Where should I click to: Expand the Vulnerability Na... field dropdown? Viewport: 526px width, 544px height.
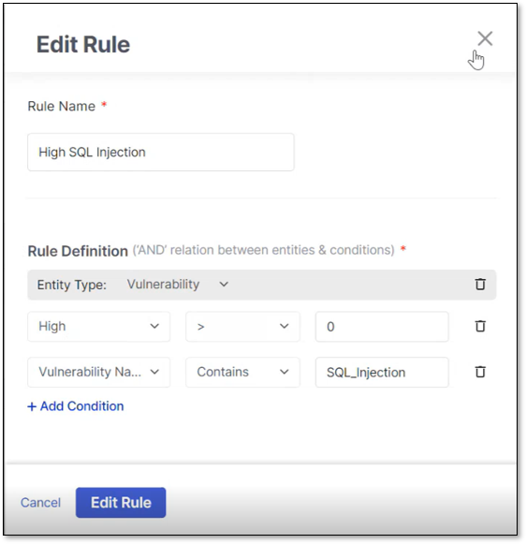[99, 373]
